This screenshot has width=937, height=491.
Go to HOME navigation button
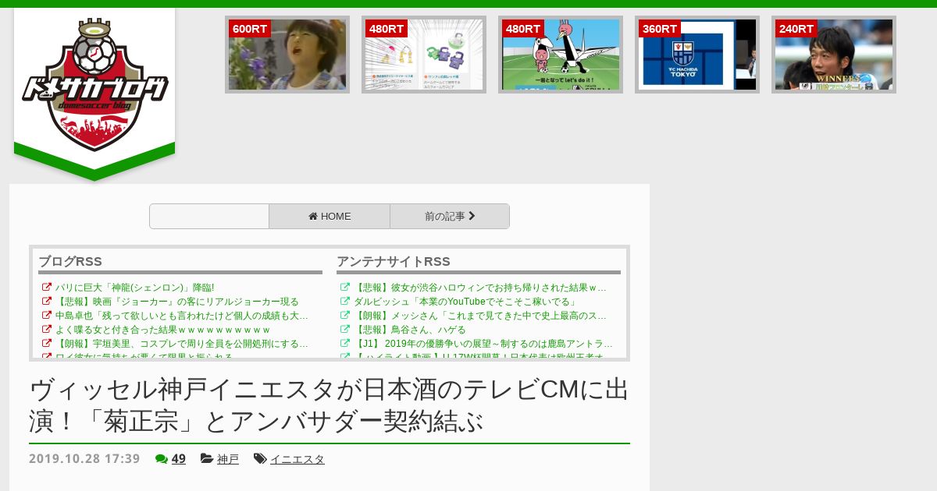coord(330,217)
